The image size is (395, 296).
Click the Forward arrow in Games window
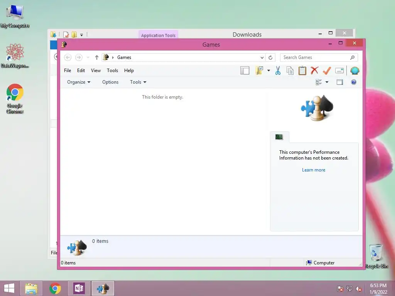pyautogui.click(x=79, y=57)
